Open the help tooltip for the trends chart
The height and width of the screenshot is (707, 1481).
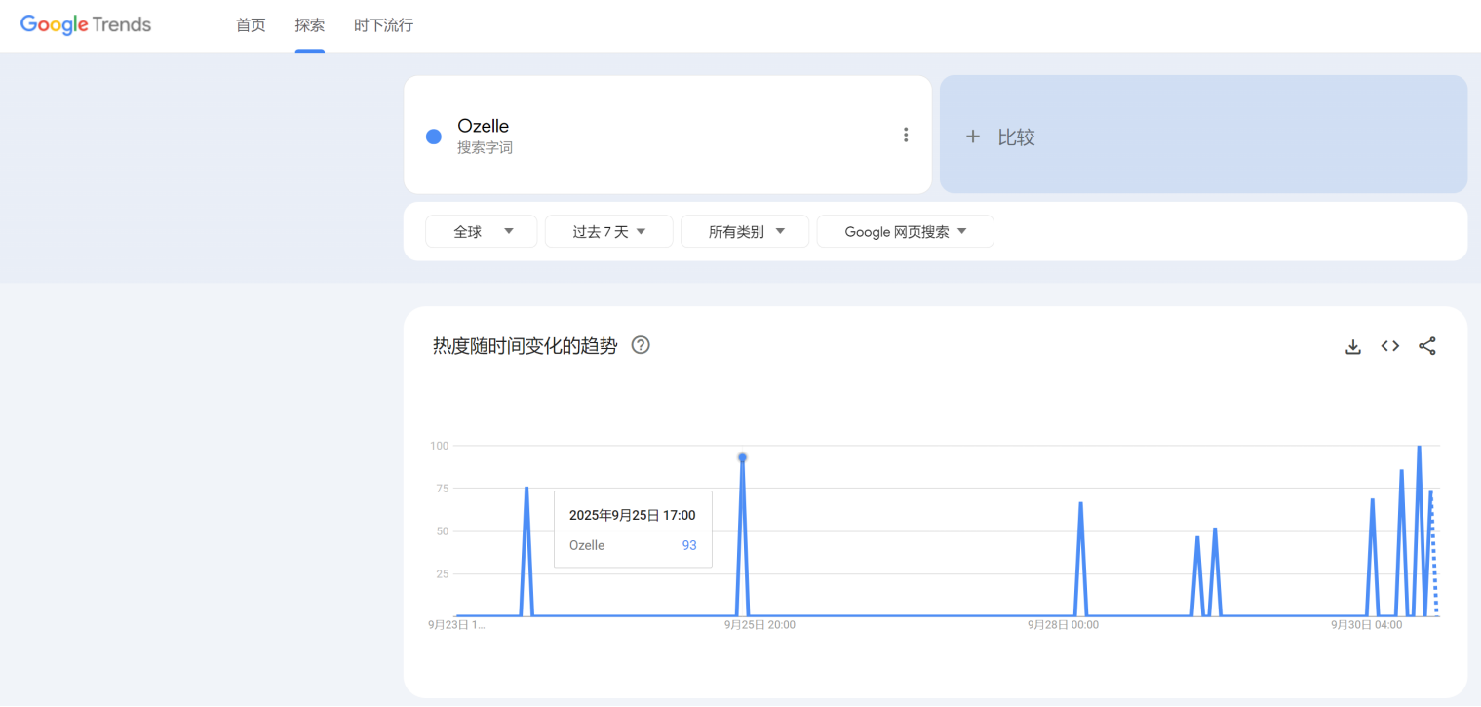point(641,345)
